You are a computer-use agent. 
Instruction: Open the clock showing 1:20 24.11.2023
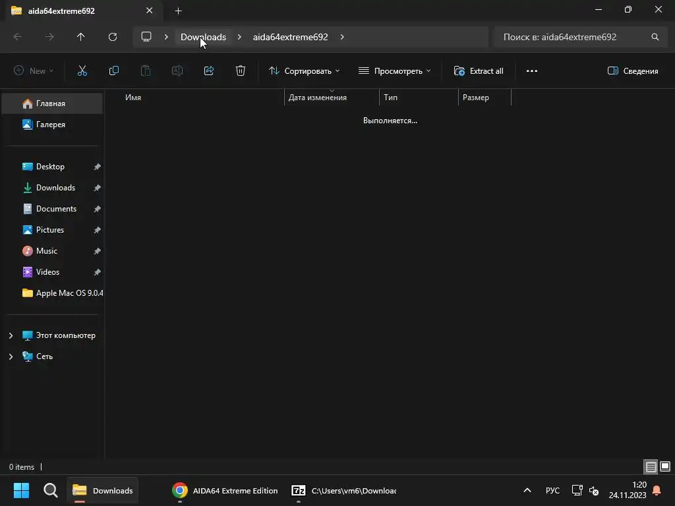628,490
